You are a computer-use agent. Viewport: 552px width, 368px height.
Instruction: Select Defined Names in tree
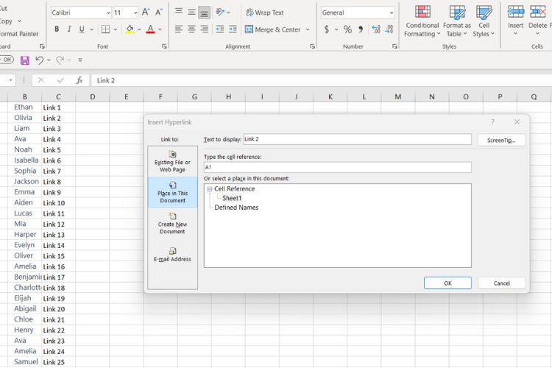click(236, 208)
